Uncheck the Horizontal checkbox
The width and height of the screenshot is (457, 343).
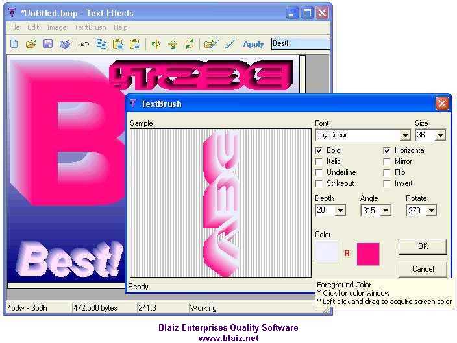pyautogui.click(x=387, y=150)
